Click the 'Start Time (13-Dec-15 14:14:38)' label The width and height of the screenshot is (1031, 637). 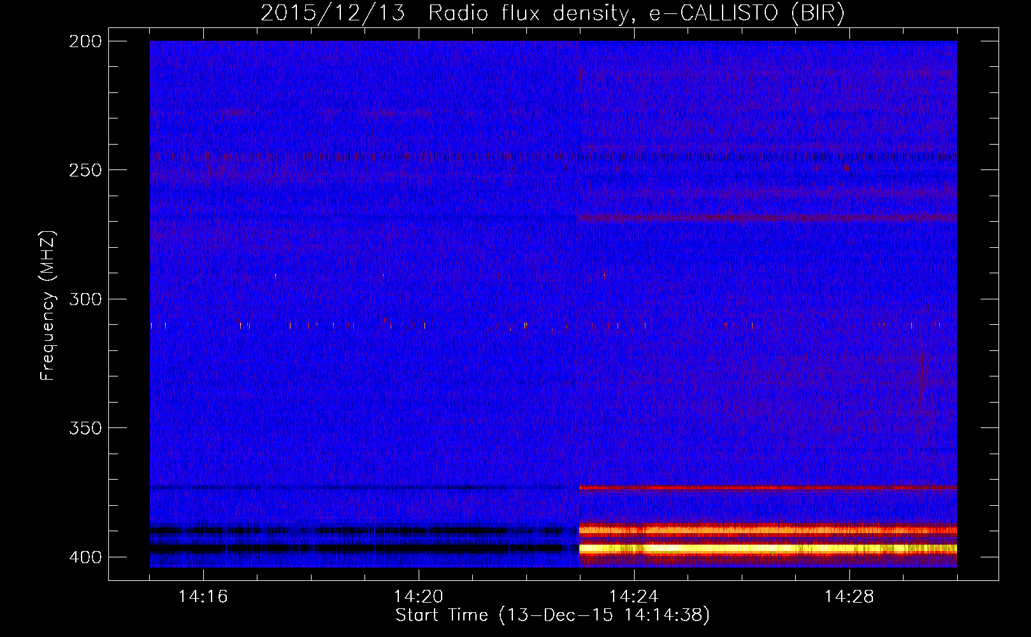click(552, 615)
